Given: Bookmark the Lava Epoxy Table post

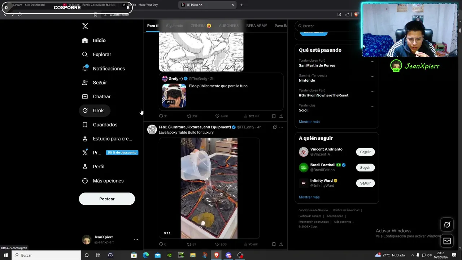Looking at the screenshot, I should [x=274, y=244].
